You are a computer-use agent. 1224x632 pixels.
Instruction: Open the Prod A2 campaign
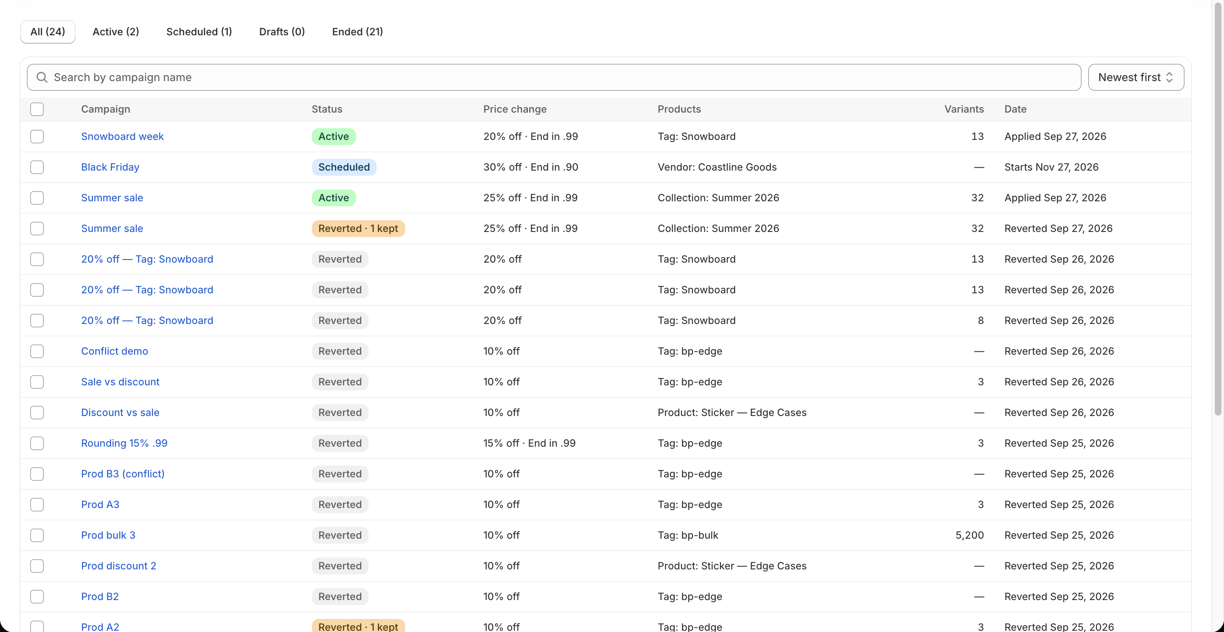coord(100,627)
